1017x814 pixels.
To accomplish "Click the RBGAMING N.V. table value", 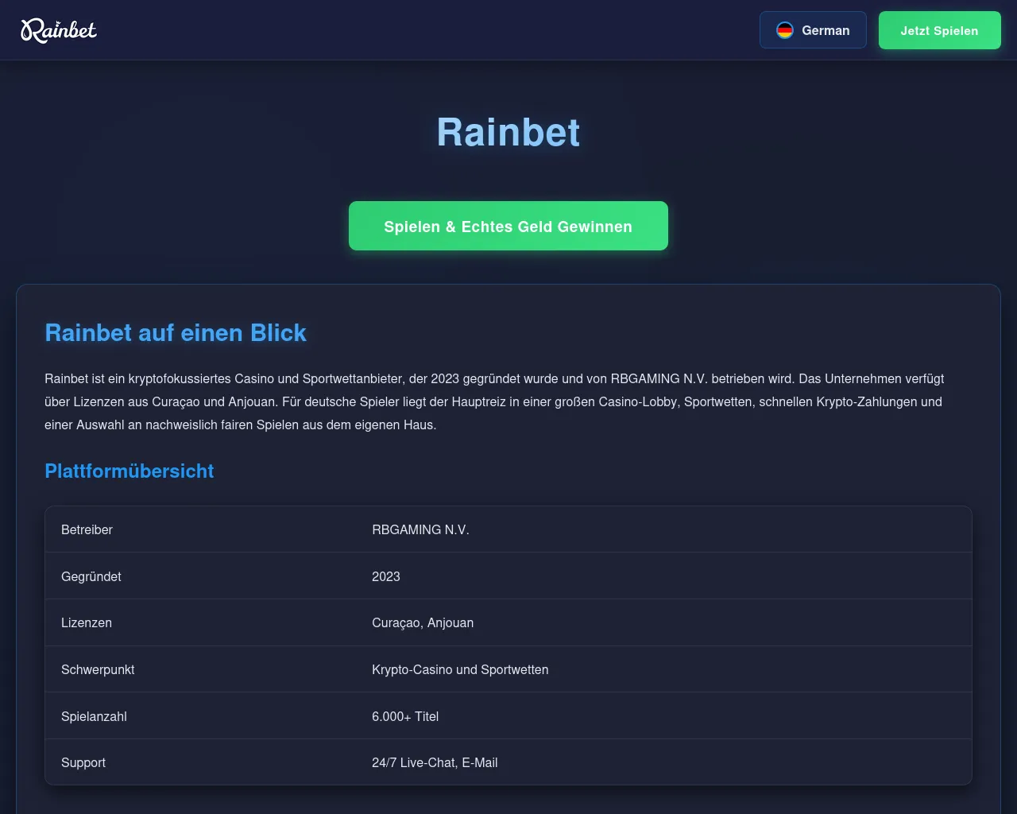I will coord(420,529).
